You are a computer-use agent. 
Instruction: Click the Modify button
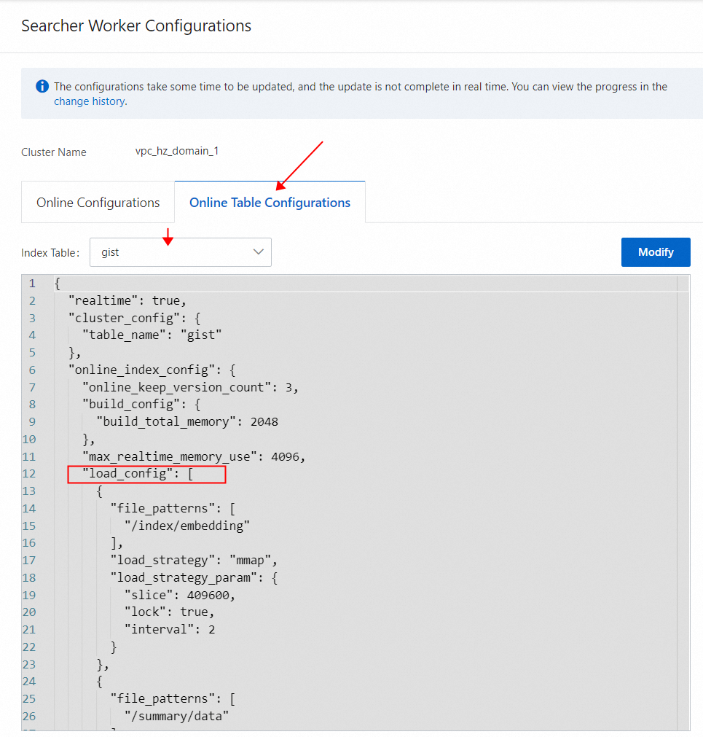[656, 252]
